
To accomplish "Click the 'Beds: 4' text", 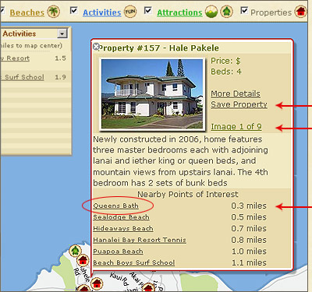I will click(226, 72).
